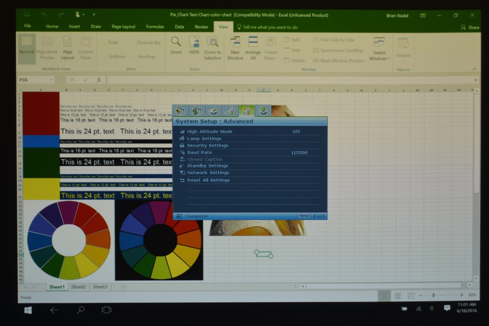489x326 pixels.
Task: Open the Review tab
Action: pyautogui.click(x=201, y=27)
